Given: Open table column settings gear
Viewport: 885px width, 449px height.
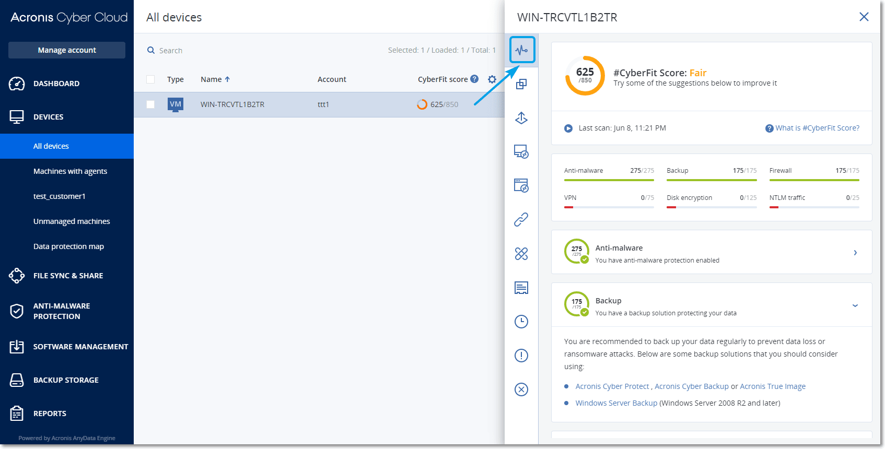Looking at the screenshot, I should (492, 79).
